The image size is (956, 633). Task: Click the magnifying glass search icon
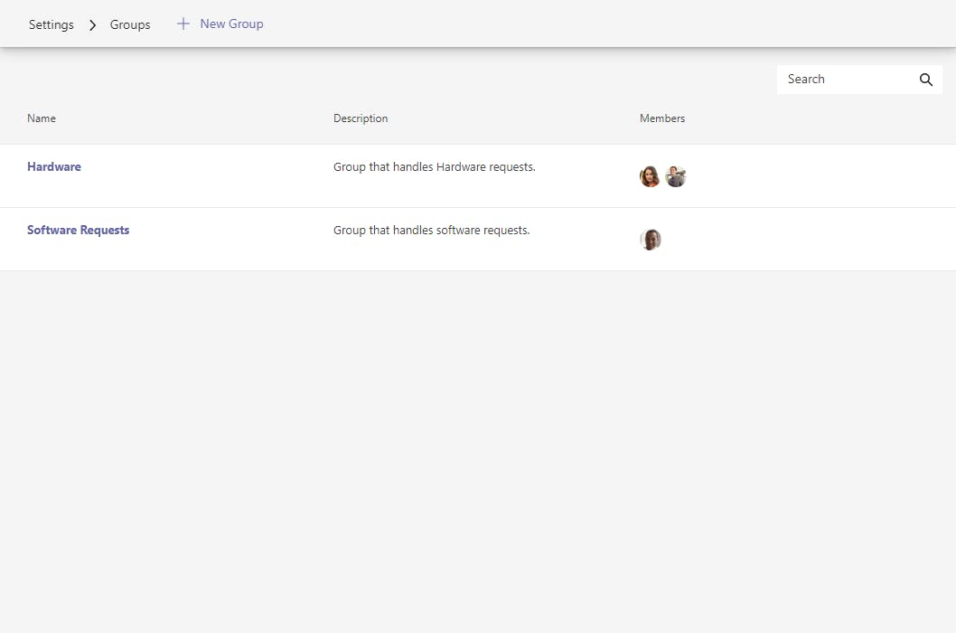(x=926, y=80)
